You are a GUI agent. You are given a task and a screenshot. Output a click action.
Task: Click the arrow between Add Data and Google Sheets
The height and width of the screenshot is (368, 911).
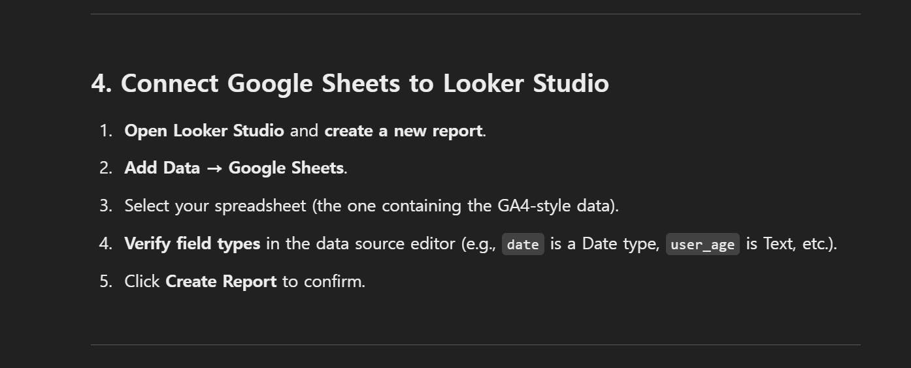pos(214,168)
